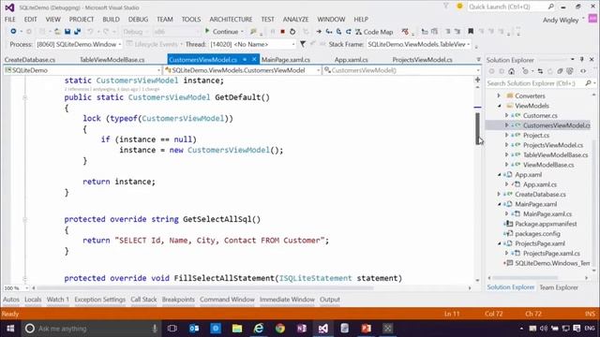Open Code Map from the toolbar

[374, 32]
